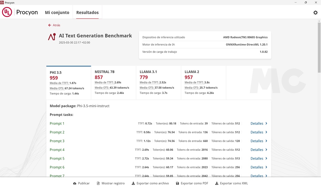The width and height of the screenshot is (321, 189).
Task: Show the LLAMA 3.1 score tab
Action: pos(158,82)
